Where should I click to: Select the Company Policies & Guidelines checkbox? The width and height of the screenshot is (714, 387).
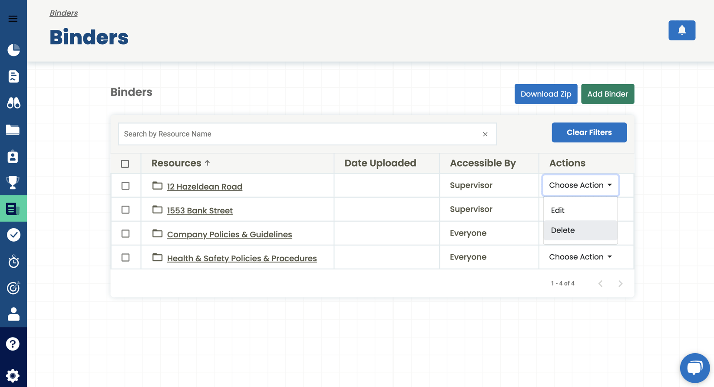pos(126,233)
